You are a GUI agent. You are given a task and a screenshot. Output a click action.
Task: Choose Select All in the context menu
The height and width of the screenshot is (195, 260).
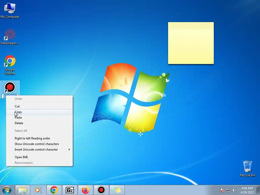click(x=39, y=131)
